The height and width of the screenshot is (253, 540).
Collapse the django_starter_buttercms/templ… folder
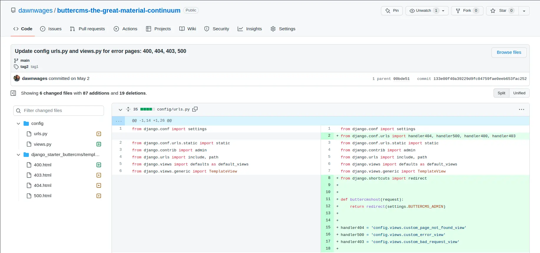(18, 155)
